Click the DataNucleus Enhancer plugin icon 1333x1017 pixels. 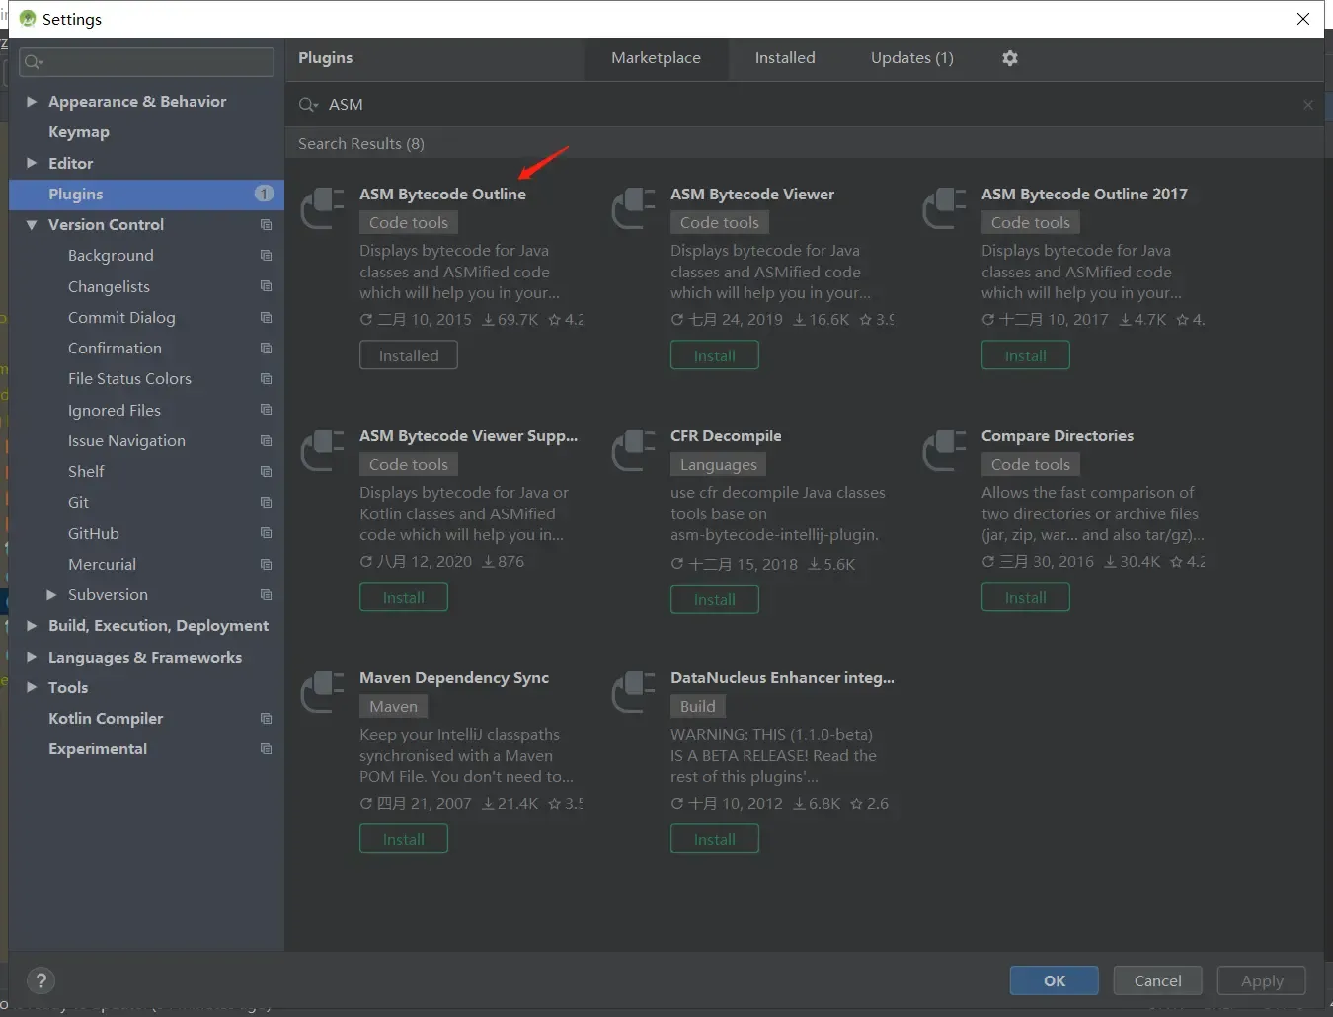(634, 692)
